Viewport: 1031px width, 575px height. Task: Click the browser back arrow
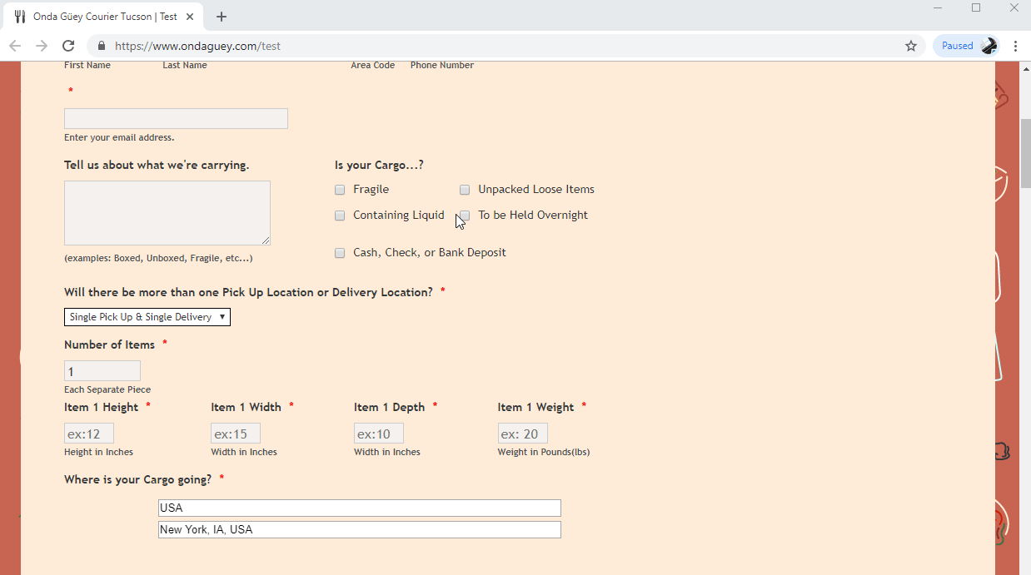pos(15,46)
